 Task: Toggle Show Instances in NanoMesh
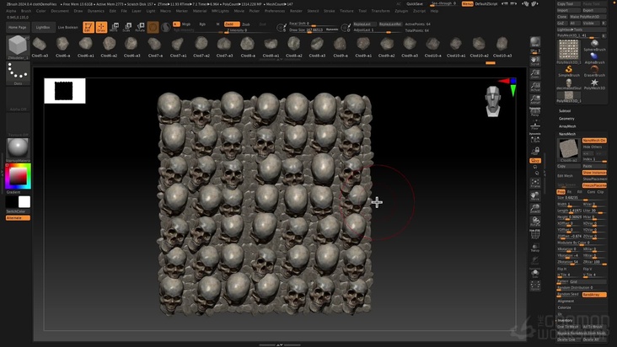coord(594,173)
